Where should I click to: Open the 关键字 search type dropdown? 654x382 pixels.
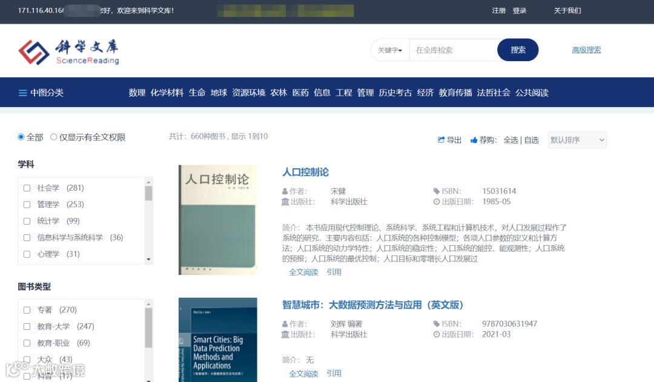(x=390, y=50)
